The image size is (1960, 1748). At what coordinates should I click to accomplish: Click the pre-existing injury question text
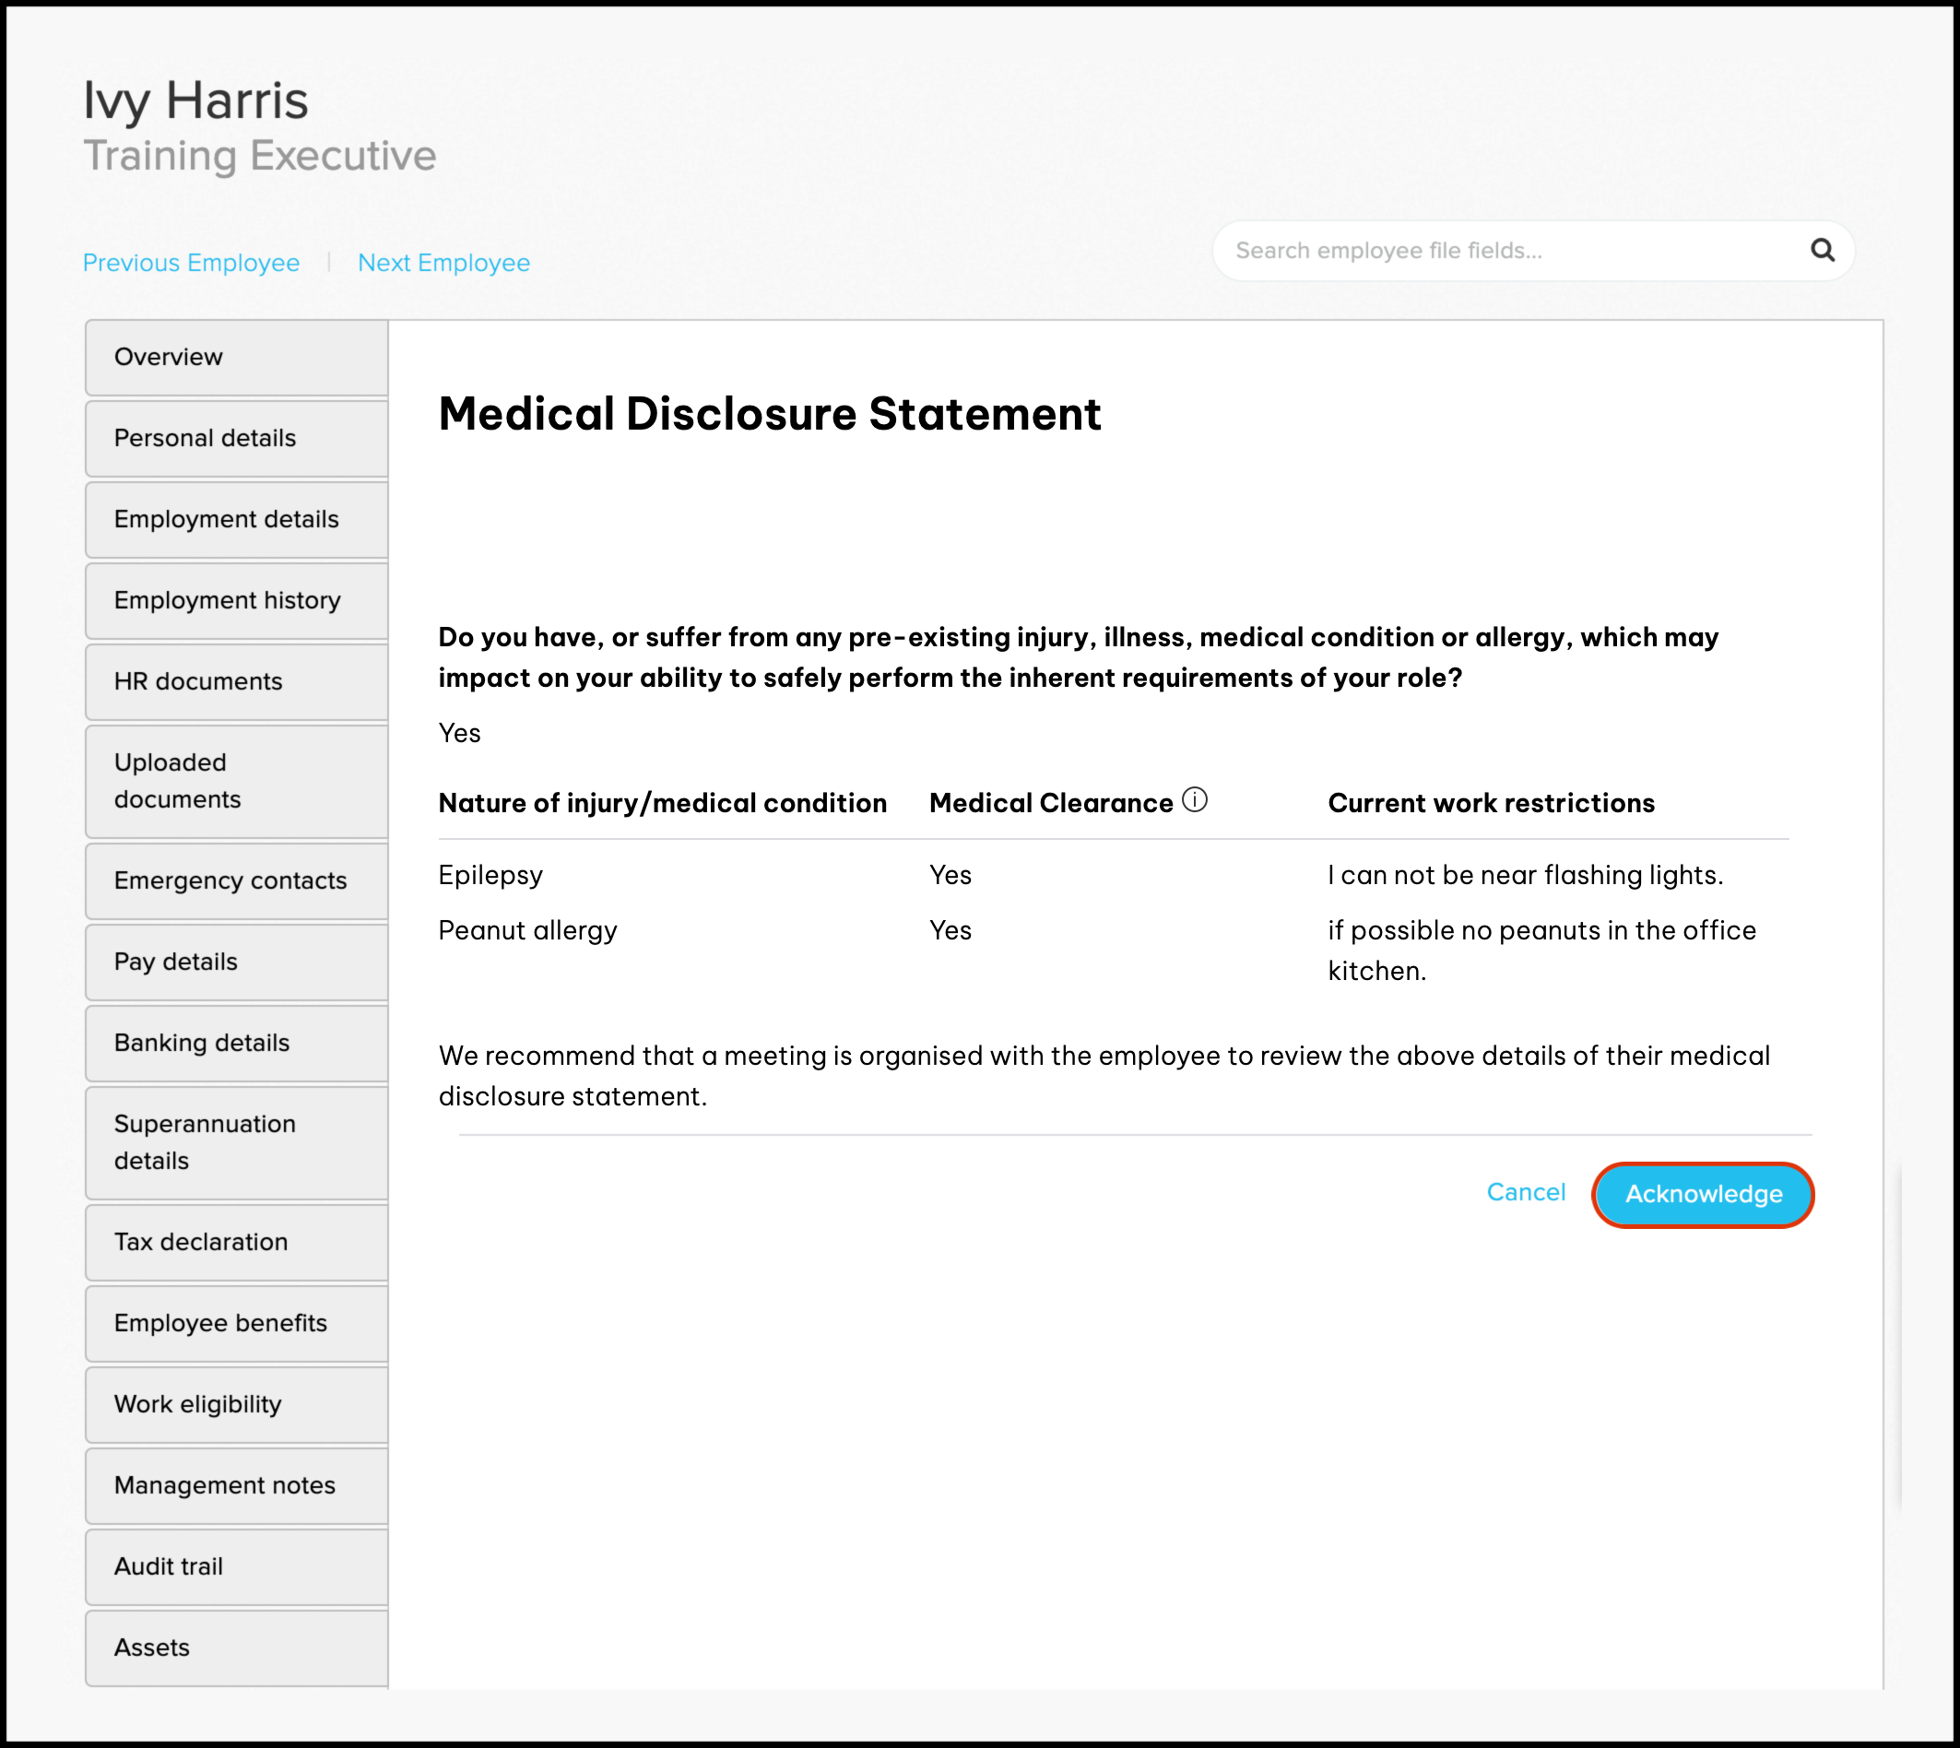(x=1079, y=658)
